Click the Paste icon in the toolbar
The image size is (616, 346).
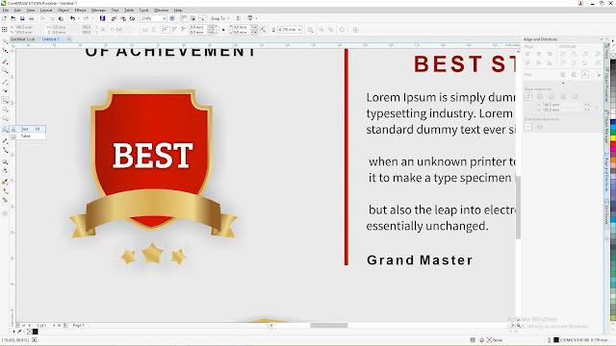(x=61, y=18)
